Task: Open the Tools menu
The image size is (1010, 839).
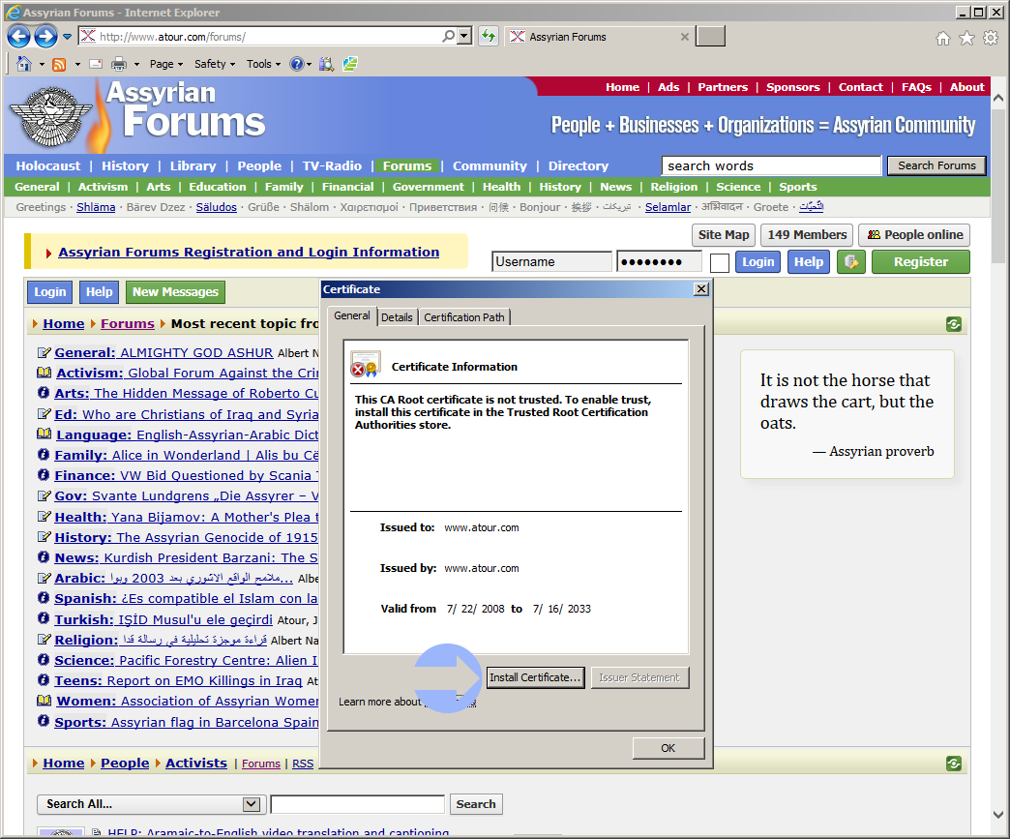Action: 263,64
